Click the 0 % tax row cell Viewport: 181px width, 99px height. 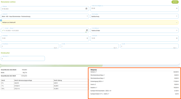(7, 83)
